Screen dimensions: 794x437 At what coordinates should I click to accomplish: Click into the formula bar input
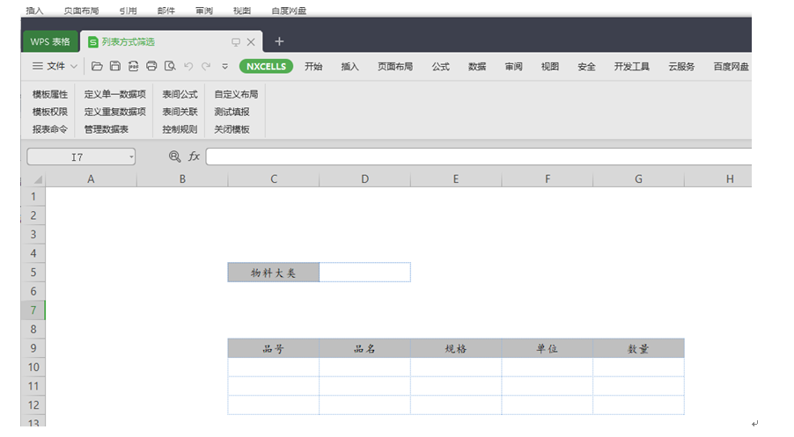tap(475, 157)
